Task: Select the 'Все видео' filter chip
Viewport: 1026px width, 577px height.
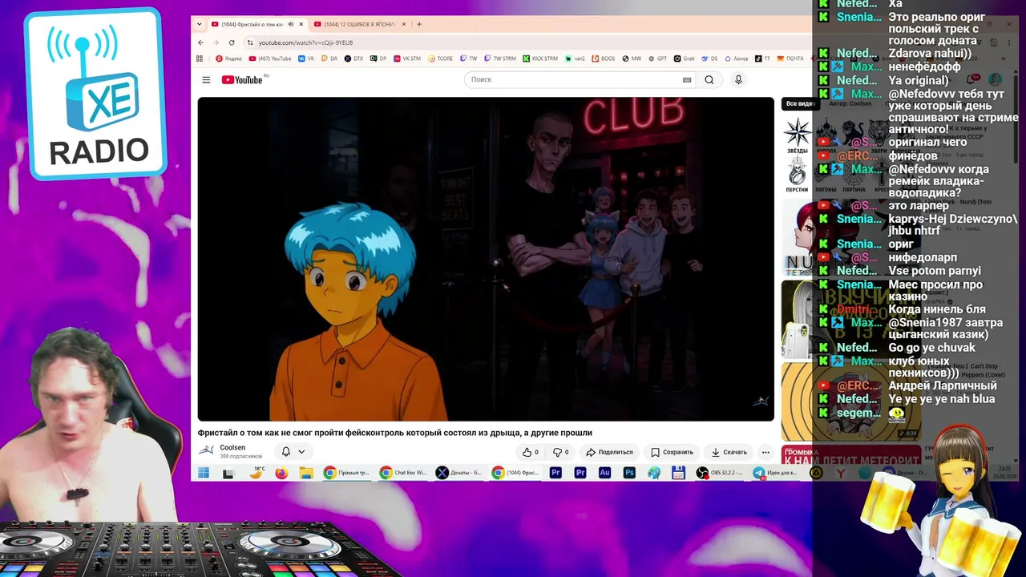Action: coord(799,103)
